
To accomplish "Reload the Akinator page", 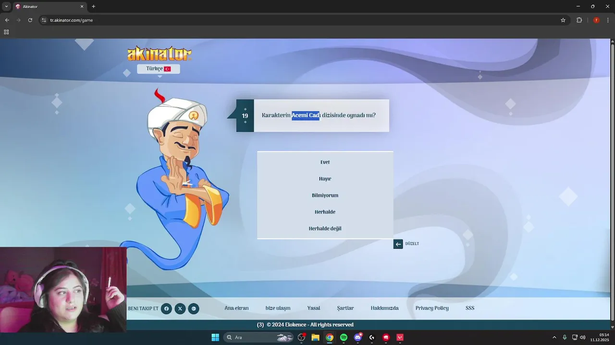I will point(30,20).
